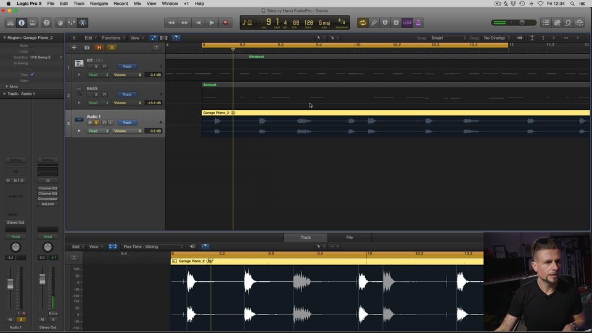Click the Forward transport button

[184, 23]
